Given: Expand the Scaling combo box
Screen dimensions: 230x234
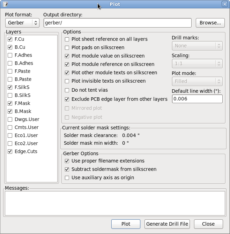Looking at the screenshot, I should point(197,64).
